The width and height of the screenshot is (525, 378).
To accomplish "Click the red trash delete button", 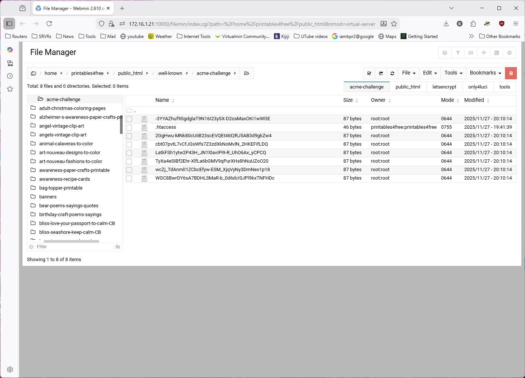I will pos(511,73).
